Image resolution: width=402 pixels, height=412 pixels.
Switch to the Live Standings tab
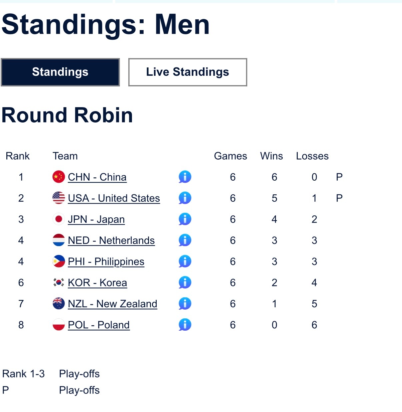click(x=188, y=72)
